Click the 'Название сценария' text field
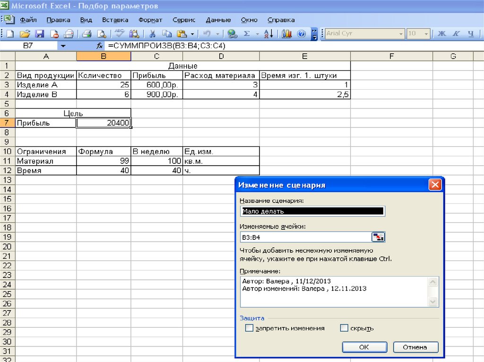 312,211
